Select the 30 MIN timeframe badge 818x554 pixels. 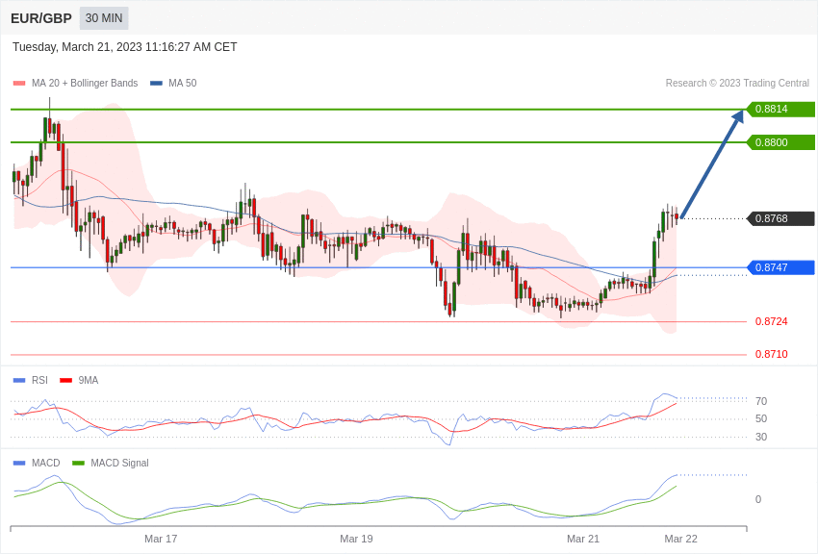104,18
